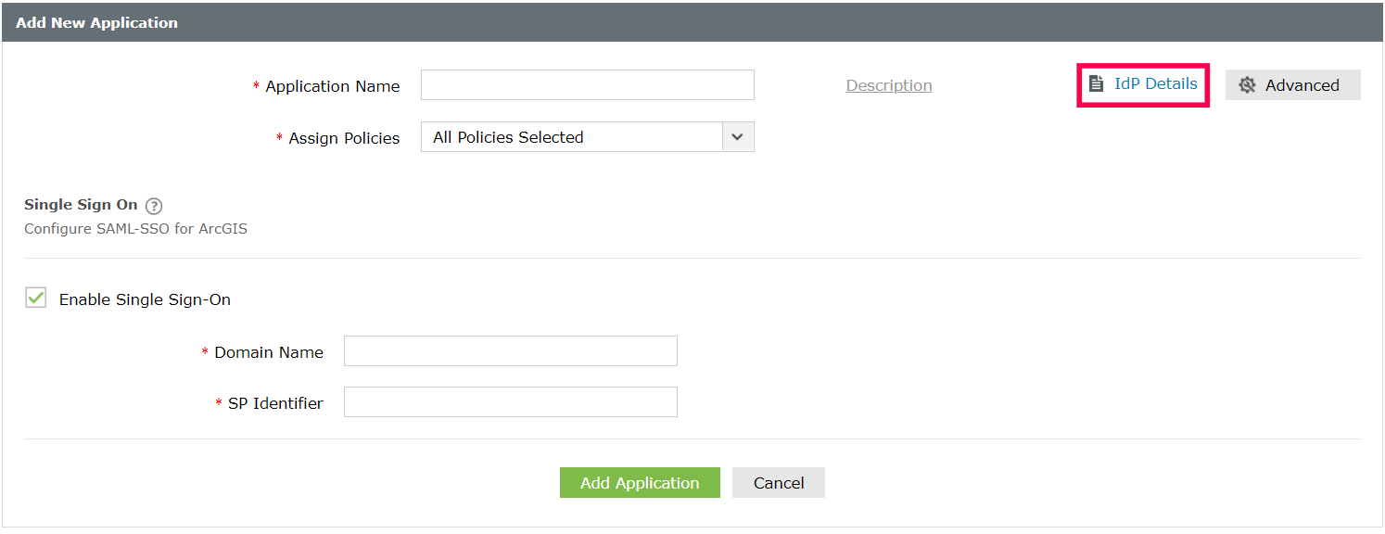
Task: Click the Application Name field label
Action: coord(332,86)
